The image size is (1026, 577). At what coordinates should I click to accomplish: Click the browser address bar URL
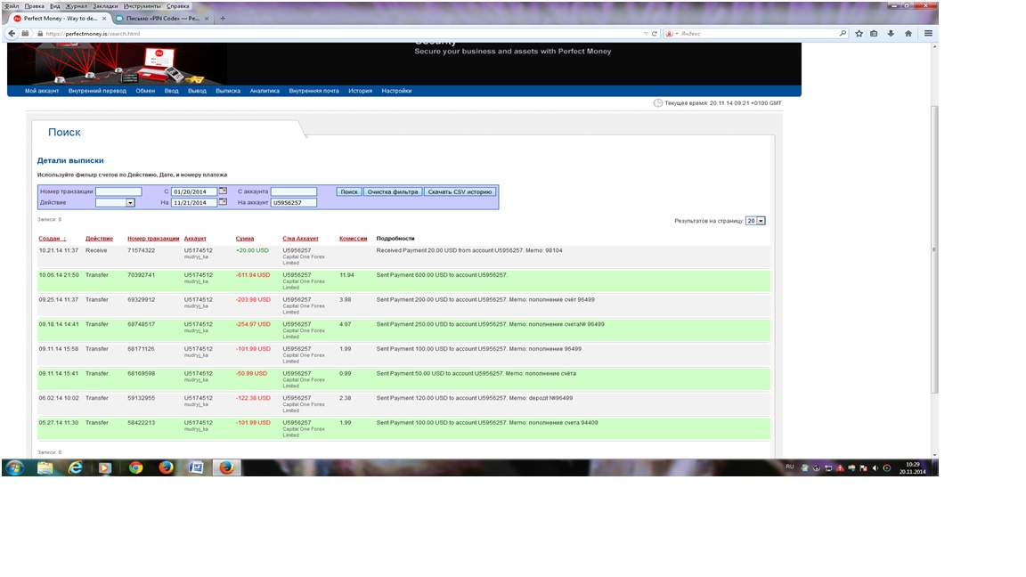click(93, 33)
